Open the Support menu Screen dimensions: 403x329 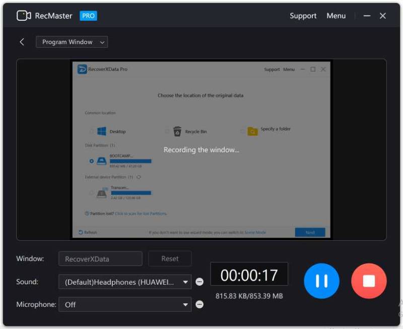303,16
